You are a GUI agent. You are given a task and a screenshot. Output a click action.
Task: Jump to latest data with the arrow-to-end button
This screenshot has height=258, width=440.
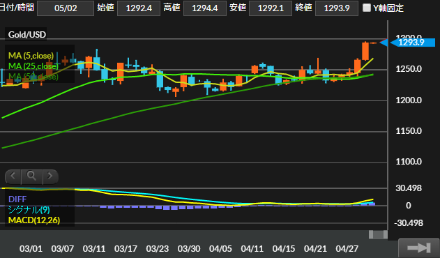418,248
